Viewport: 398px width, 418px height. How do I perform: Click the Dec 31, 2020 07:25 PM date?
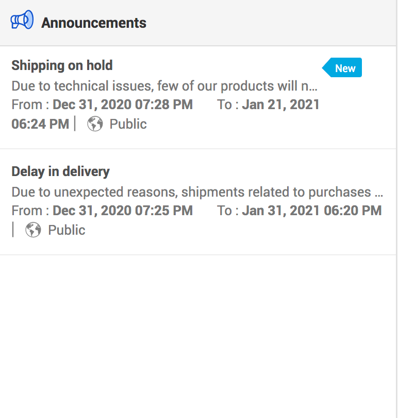(123, 211)
